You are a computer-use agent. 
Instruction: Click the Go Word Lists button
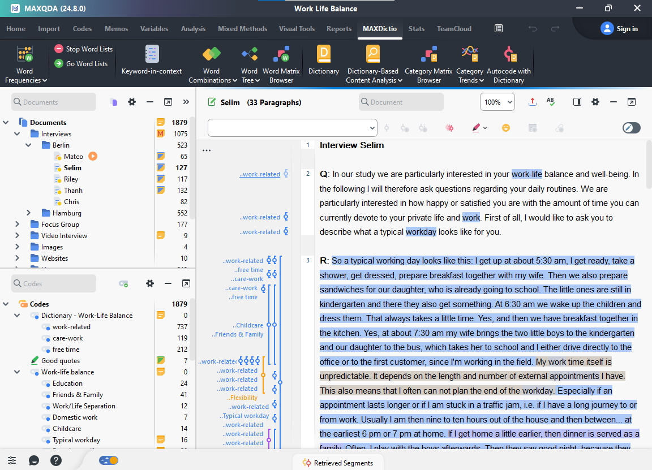pos(81,63)
